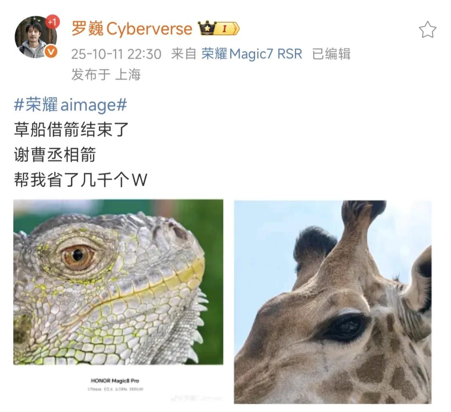View edit history via 已编辑 label
This screenshot has height=412, width=451.
tap(331, 54)
